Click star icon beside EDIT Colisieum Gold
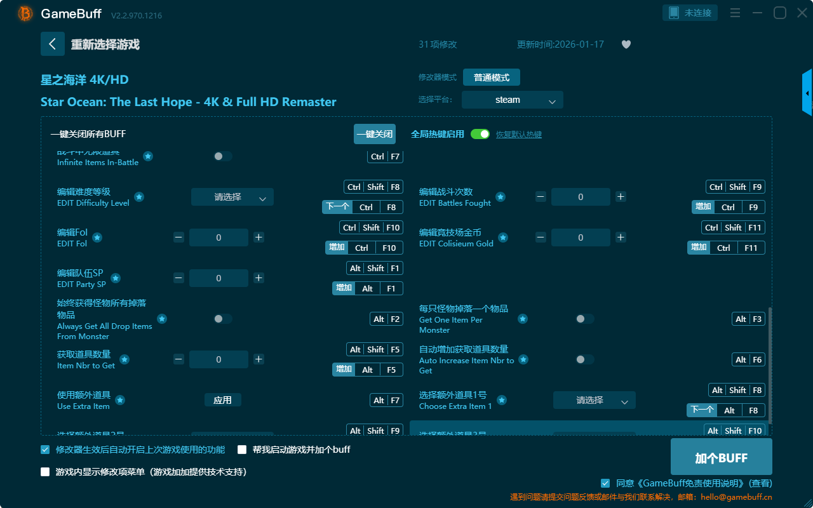 click(x=503, y=237)
